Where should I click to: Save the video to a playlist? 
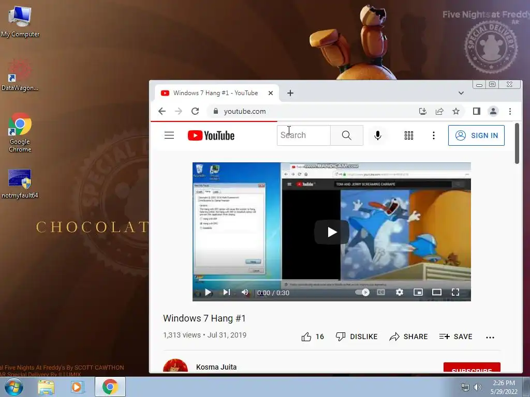[455, 337]
